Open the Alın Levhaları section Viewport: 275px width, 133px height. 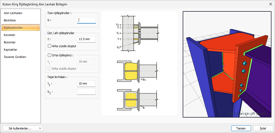(x=13, y=13)
